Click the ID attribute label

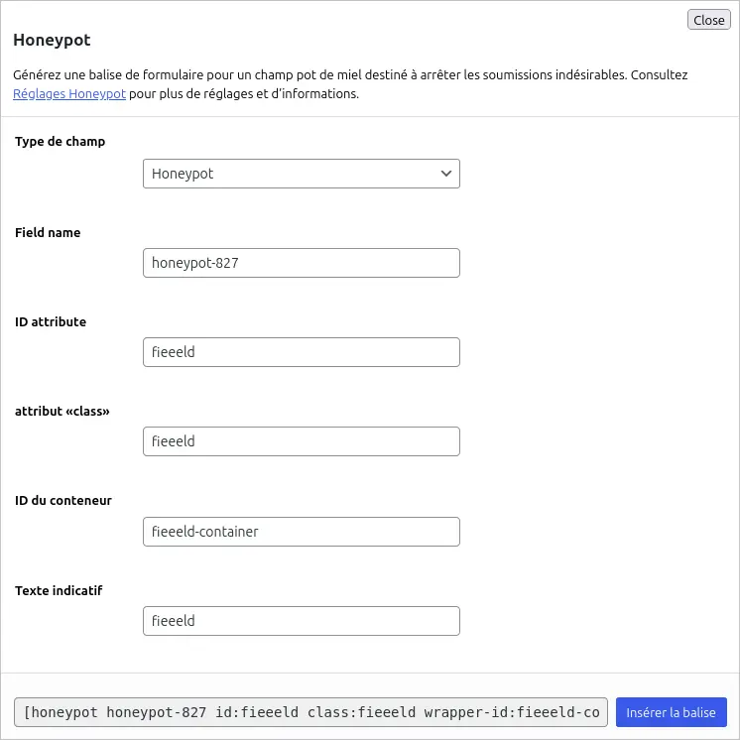[51, 322]
